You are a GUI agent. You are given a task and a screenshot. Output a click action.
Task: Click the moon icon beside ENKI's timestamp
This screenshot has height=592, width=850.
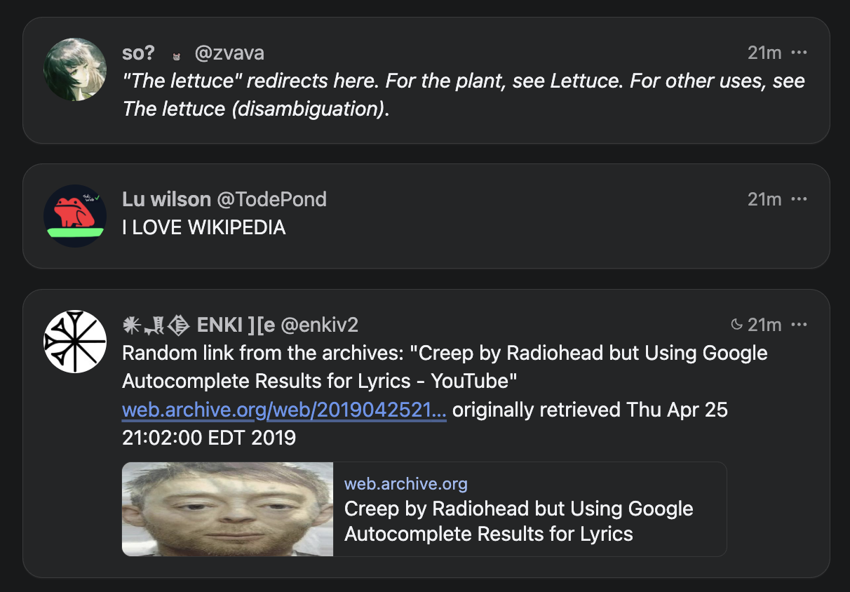[x=736, y=325]
